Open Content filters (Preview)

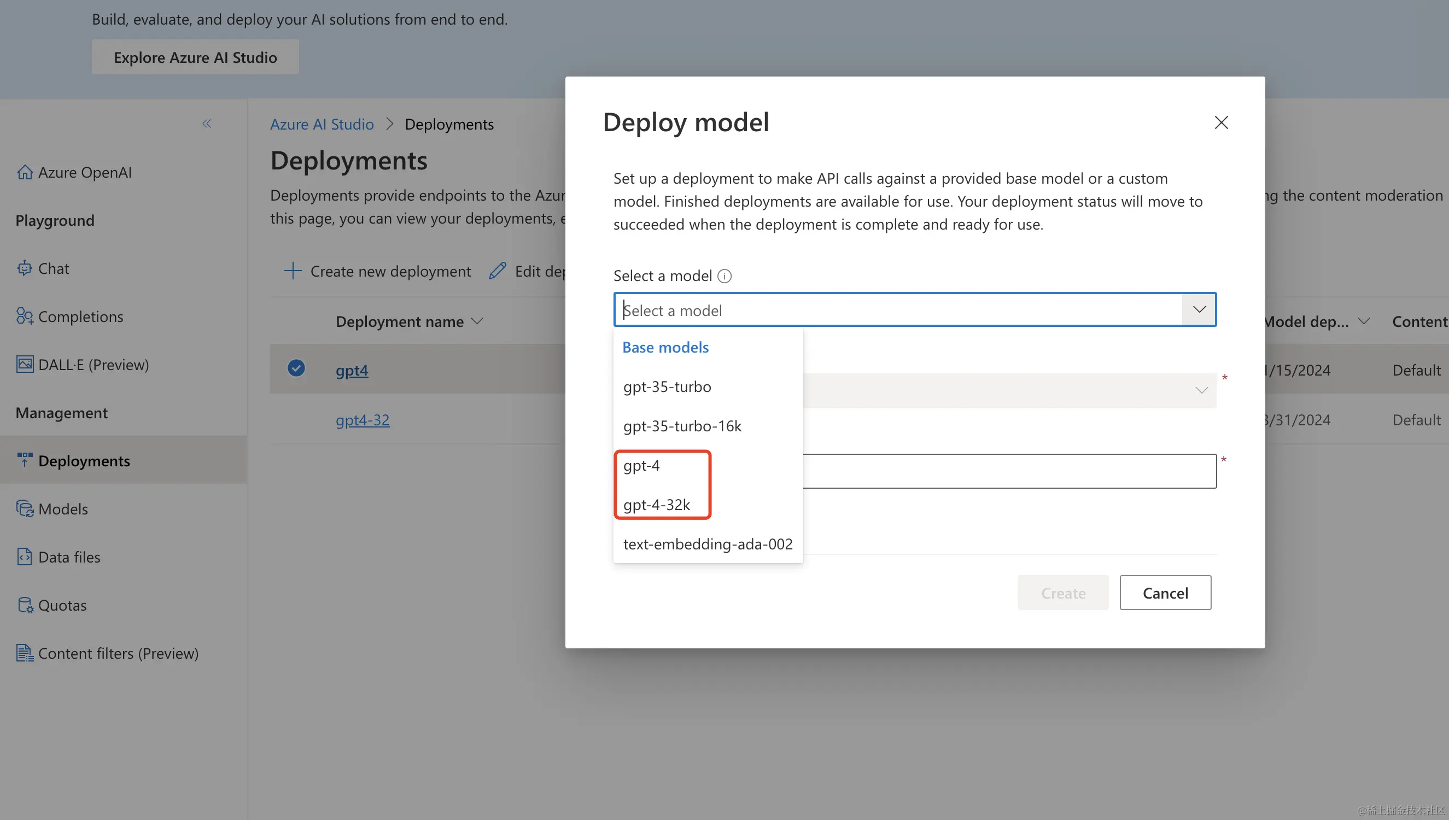(x=118, y=653)
